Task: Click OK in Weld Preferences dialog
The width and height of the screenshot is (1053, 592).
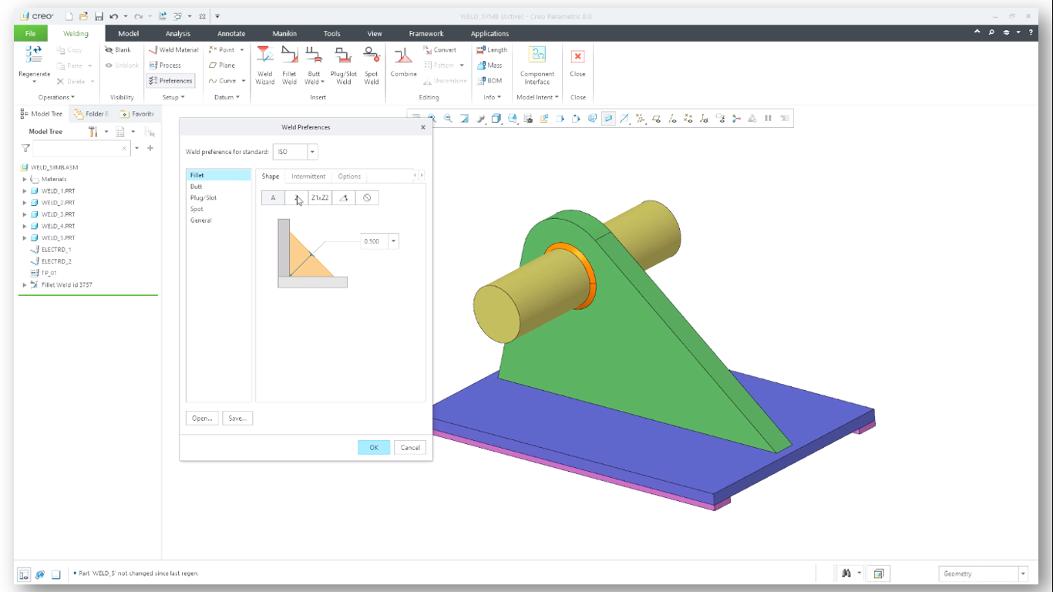Action: pos(373,447)
